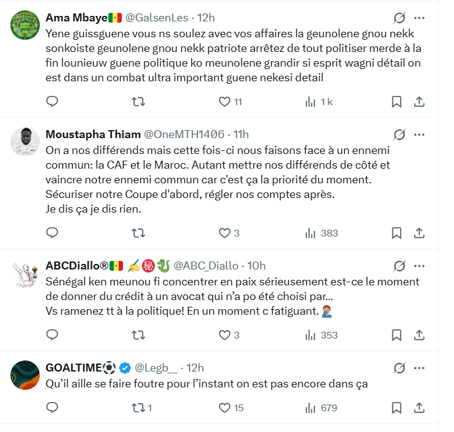
Task: Repost Ama Mbaye's tweet
Action: (139, 101)
